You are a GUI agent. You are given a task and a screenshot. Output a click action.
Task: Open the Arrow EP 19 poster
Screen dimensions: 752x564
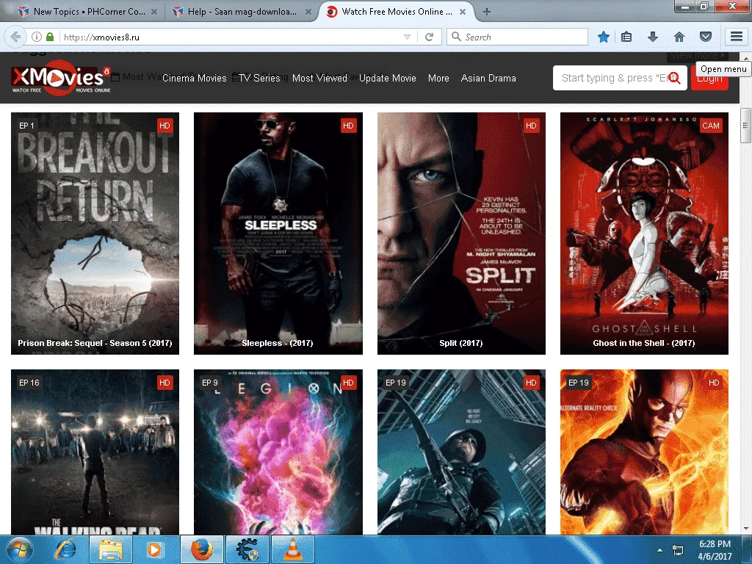click(x=461, y=452)
